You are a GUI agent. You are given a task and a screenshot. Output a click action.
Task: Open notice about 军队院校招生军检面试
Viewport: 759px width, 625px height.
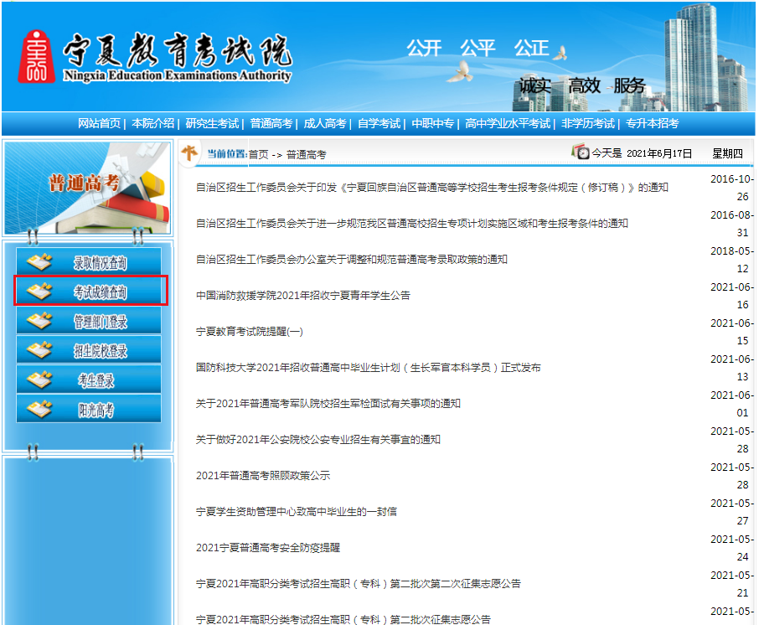click(328, 403)
